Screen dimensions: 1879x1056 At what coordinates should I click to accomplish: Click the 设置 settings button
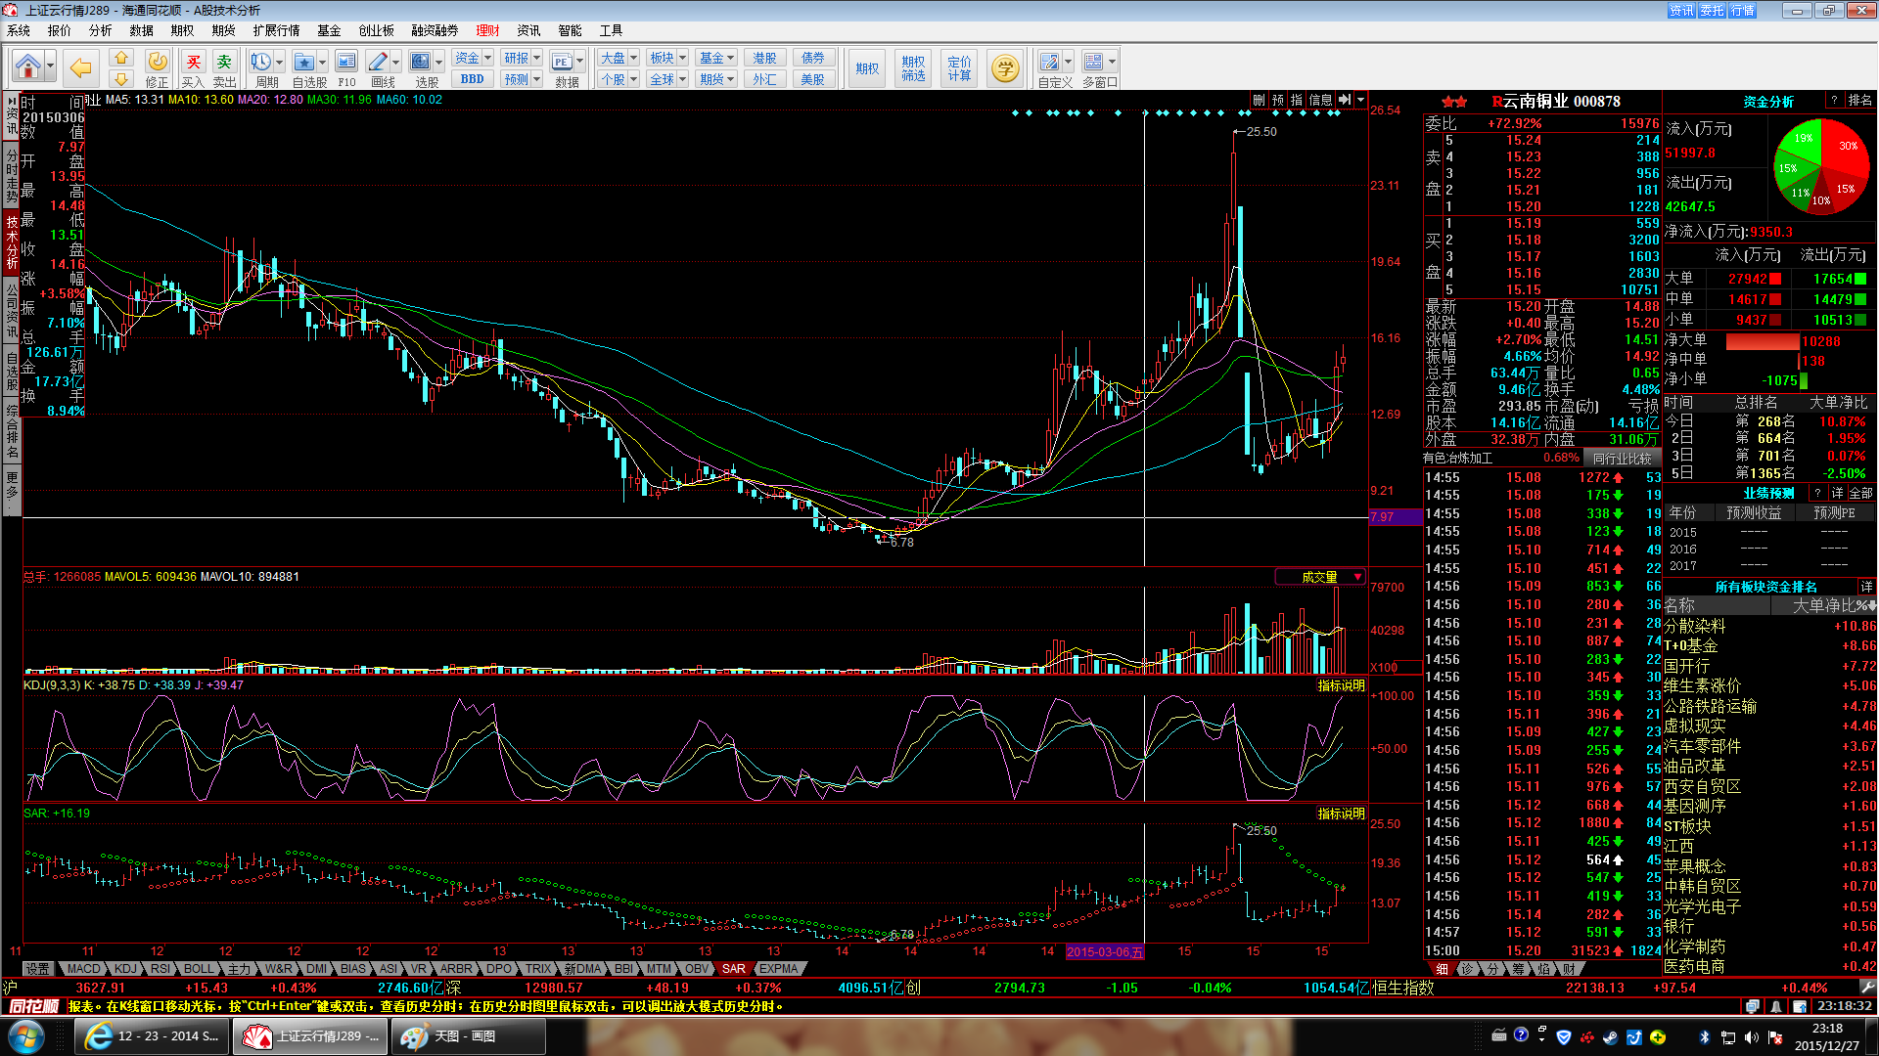(38, 969)
